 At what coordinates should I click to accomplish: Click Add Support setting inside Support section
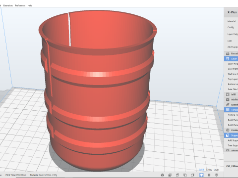tap(233, 140)
